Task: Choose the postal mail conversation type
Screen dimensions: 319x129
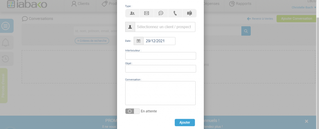Action: tap(189, 13)
